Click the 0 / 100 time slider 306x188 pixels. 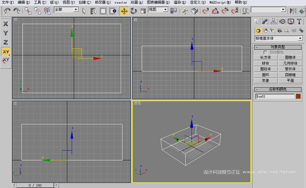[35, 185]
